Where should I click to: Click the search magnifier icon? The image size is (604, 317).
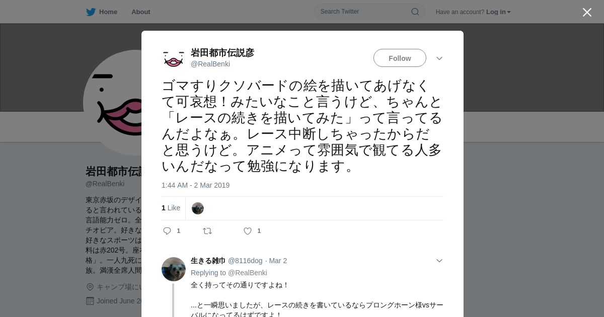coord(415,12)
